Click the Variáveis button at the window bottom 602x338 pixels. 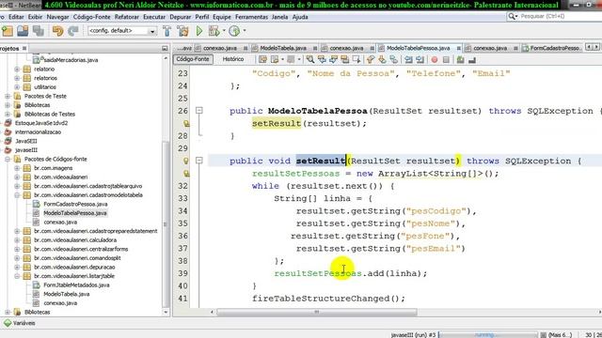click(20, 323)
